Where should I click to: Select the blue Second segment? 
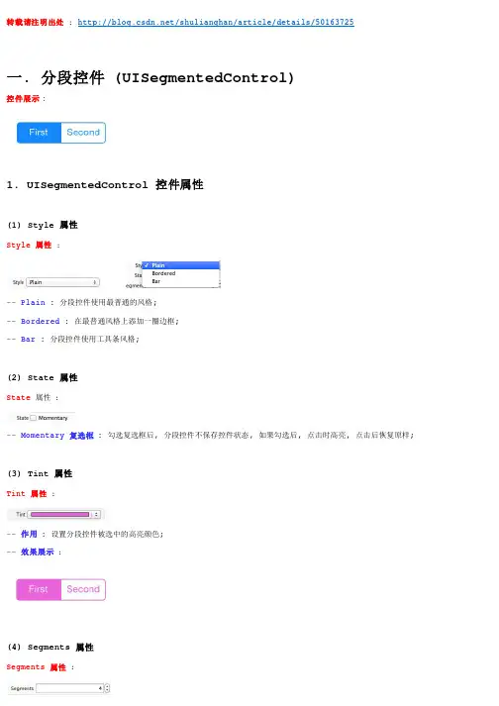coord(83,133)
